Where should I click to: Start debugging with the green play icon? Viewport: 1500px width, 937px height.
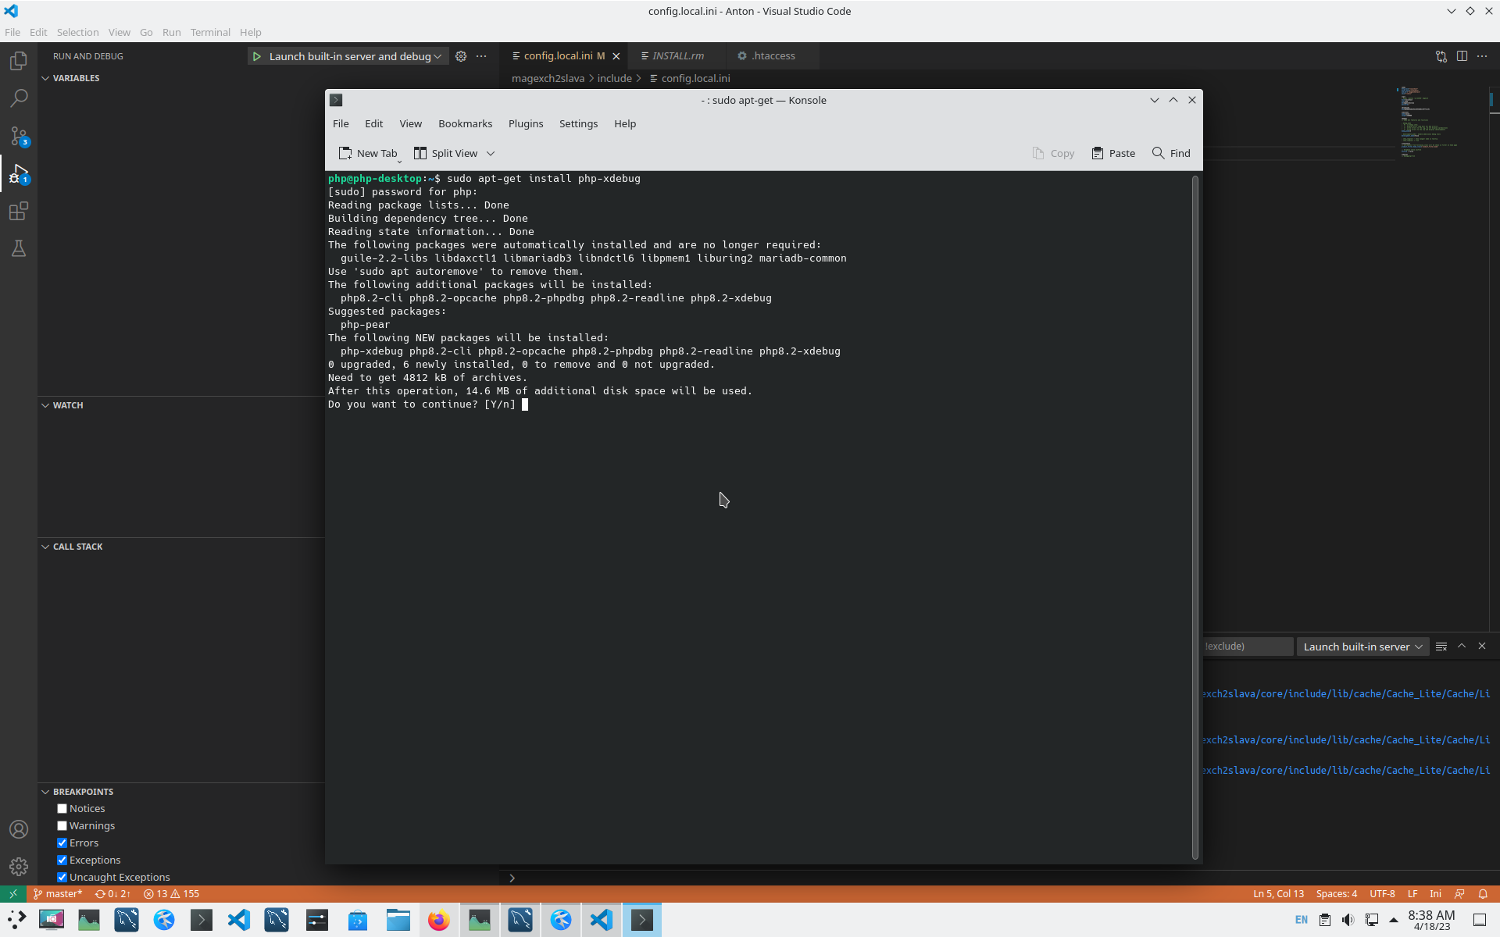(x=257, y=56)
